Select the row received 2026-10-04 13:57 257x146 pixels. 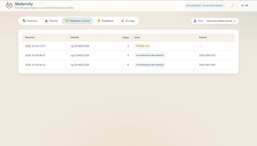[128, 46]
